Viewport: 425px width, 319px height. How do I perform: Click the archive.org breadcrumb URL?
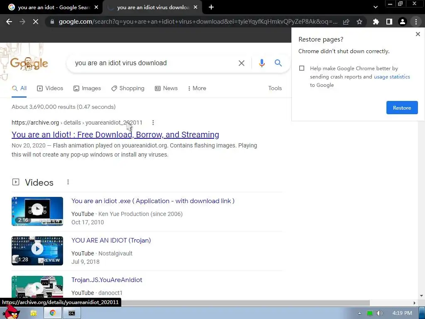click(77, 123)
